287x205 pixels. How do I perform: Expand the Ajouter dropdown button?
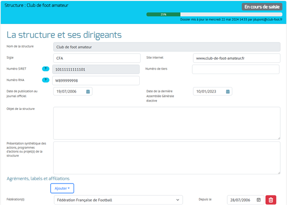tap(62, 188)
